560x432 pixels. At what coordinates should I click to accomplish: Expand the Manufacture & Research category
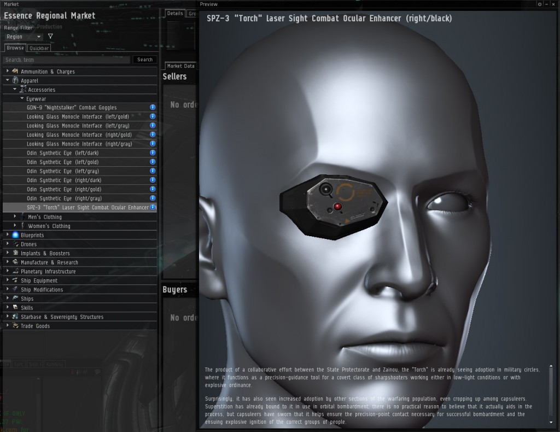[8, 262]
